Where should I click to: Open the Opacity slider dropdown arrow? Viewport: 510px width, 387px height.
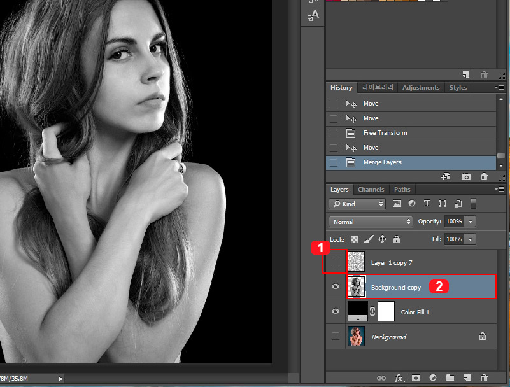(x=470, y=222)
